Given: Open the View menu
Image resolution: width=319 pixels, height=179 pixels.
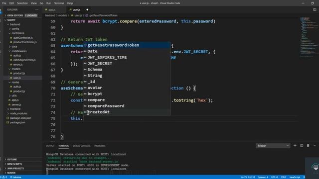Looking at the screenshot, I should pyautogui.click(x=34, y=3).
